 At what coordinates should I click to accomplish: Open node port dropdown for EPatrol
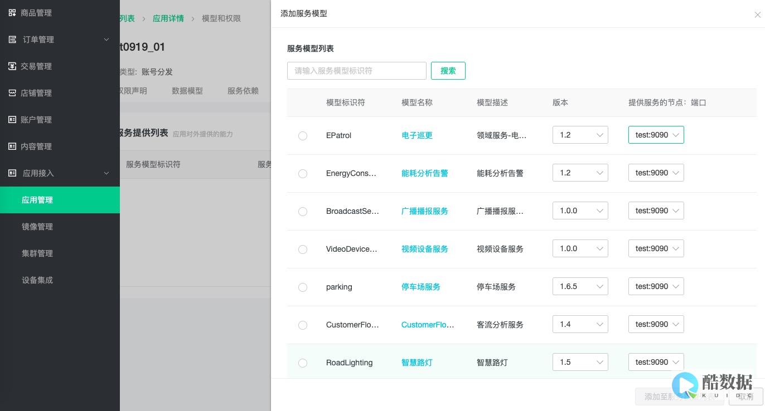(656, 135)
